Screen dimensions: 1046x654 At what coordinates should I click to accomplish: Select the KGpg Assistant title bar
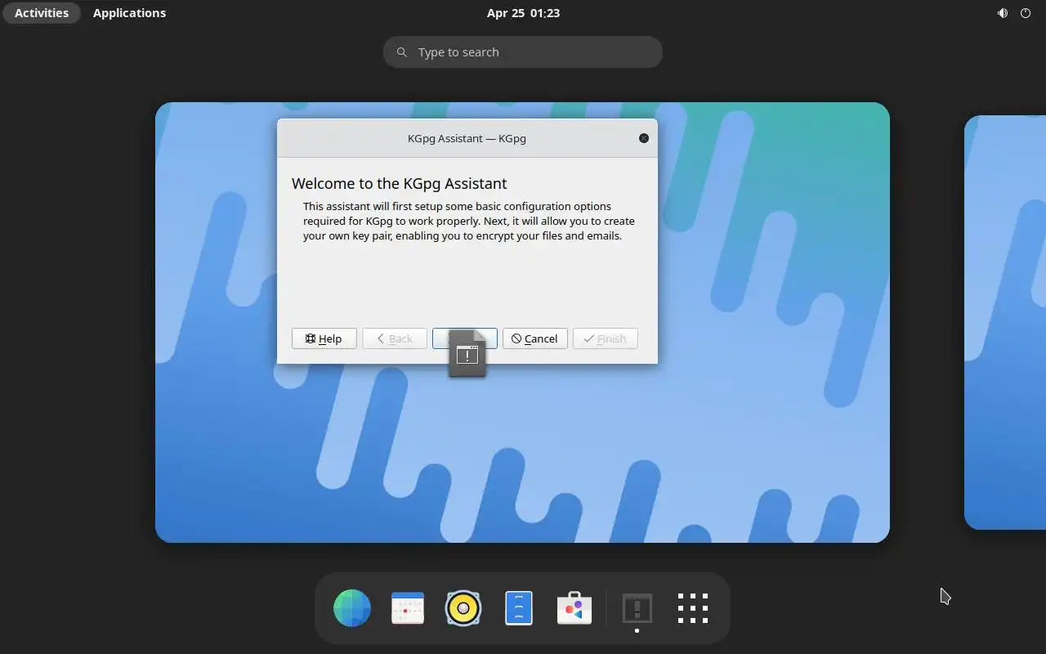point(467,138)
